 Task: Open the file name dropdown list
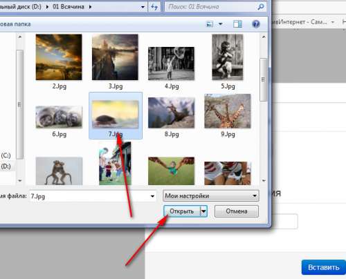(152, 196)
